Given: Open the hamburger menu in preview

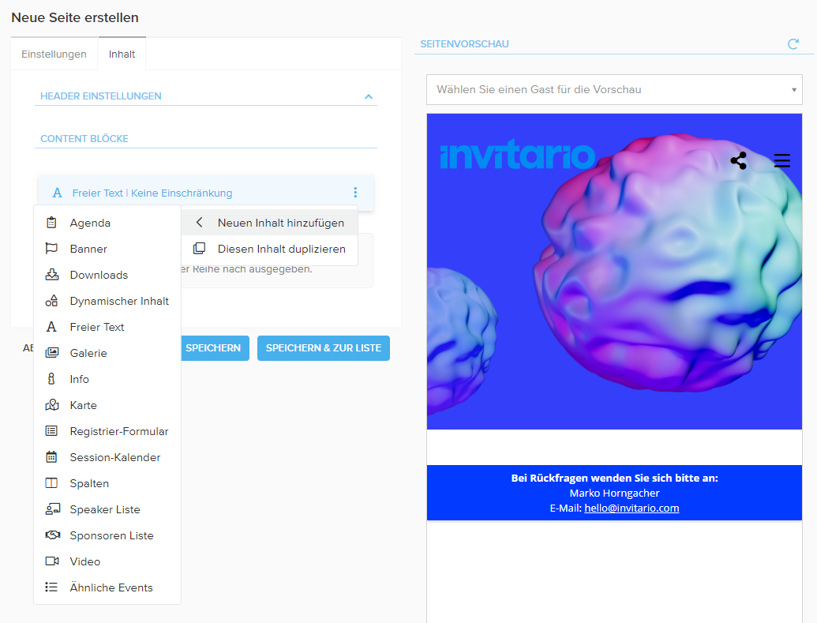Looking at the screenshot, I should click(781, 161).
